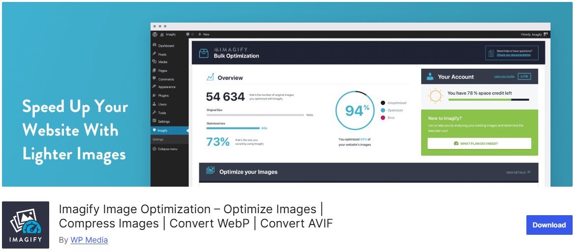Expand View Details in Optimize section
This screenshot has height=252, width=581.
pyautogui.click(x=518, y=172)
